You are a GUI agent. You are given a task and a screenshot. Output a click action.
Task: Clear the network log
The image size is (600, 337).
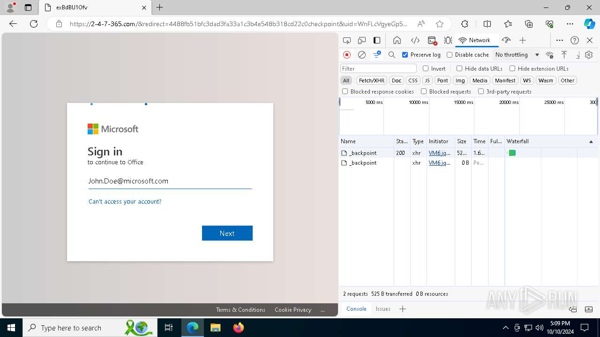point(362,55)
